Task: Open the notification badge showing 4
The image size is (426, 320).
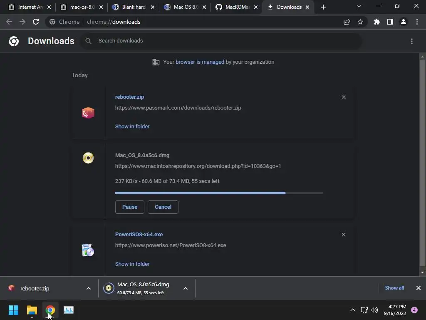Action: (414, 310)
